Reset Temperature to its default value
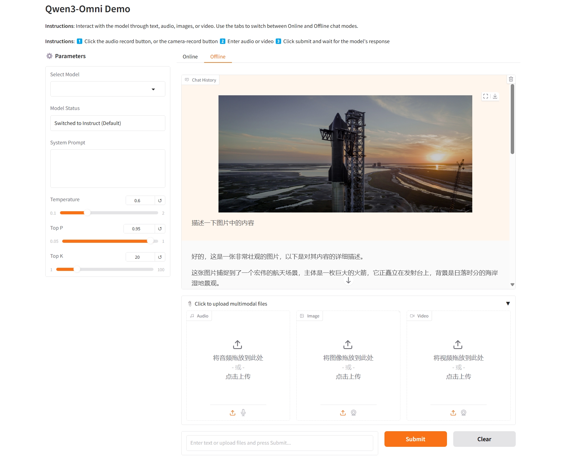The height and width of the screenshot is (464, 562). (x=160, y=201)
